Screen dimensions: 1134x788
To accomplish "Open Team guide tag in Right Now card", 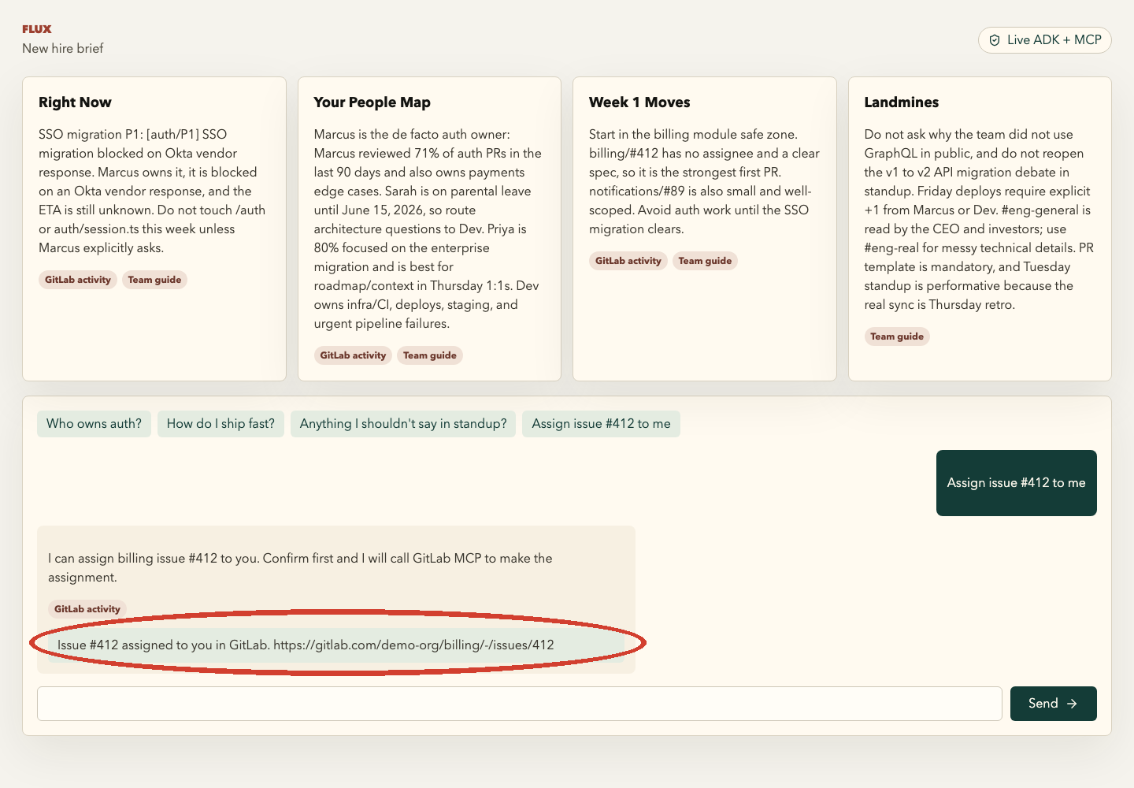I will point(154,280).
